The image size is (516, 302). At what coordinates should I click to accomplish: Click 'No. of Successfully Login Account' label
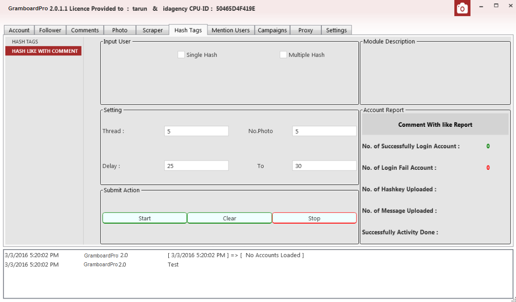pos(411,146)
